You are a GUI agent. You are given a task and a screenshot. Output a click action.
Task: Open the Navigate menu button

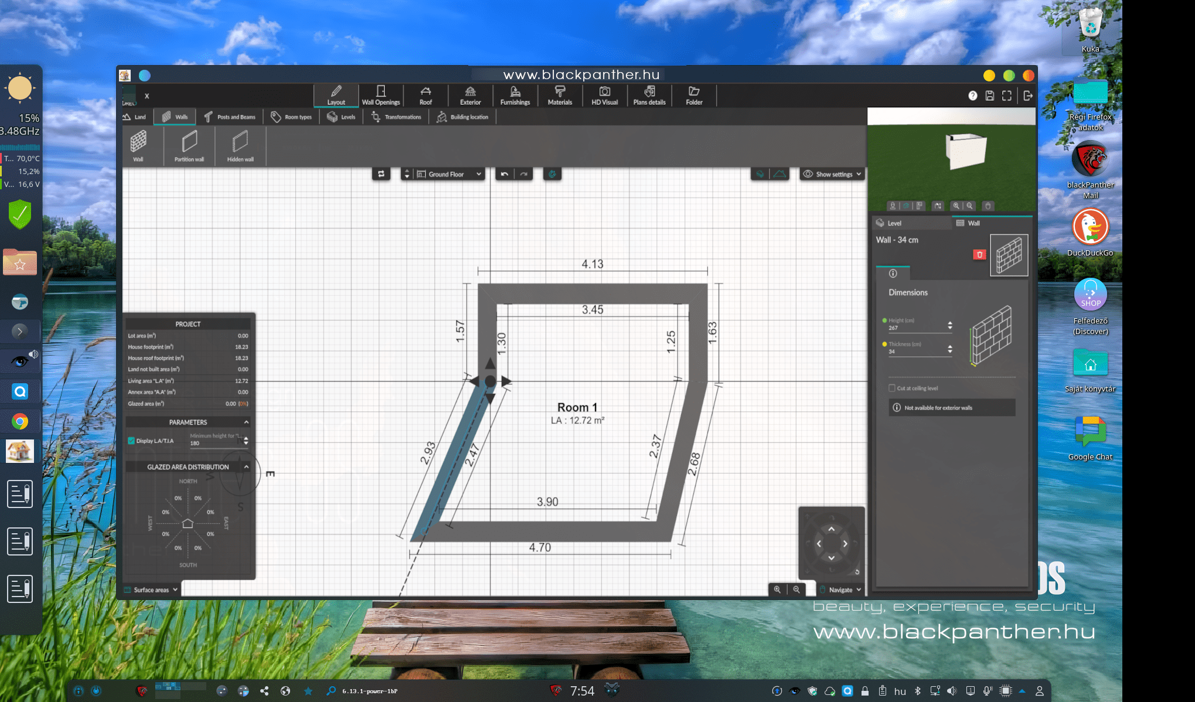pyautogui.click(x=840, y=589)
